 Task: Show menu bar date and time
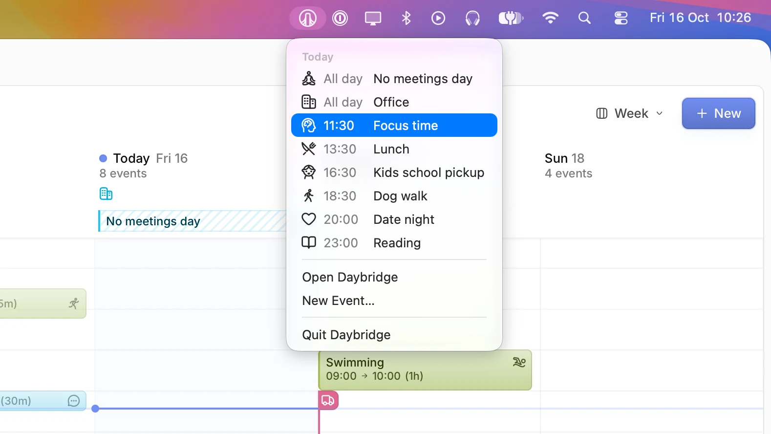point(700,18)
